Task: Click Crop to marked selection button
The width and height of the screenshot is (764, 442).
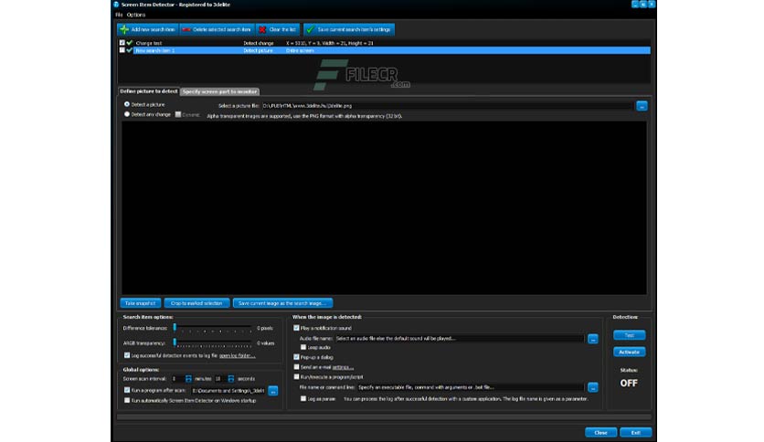Action: [x=196, y=303]
